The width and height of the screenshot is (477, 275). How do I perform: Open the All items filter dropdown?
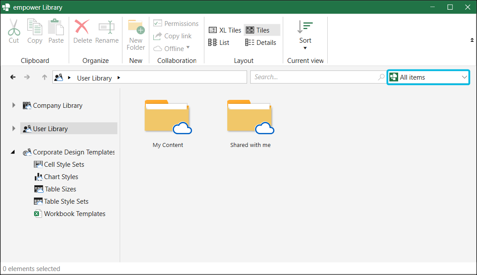pyautogui.click(x=428, y=77)
